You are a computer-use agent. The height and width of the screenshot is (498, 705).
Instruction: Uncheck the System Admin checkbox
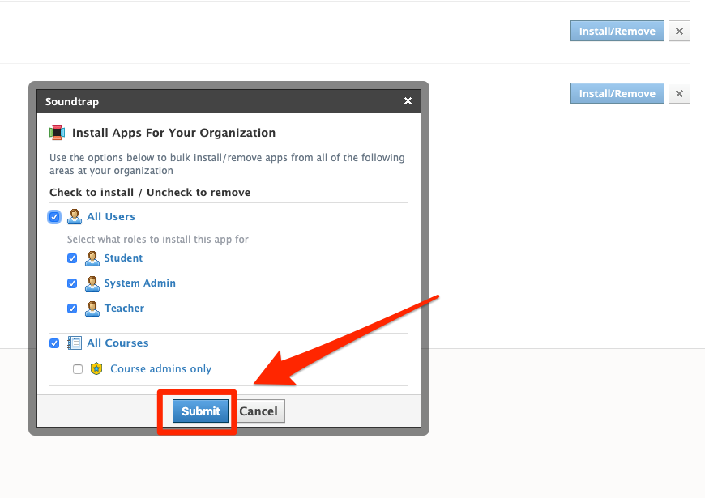pyautogui.click(x=72, y=283)
